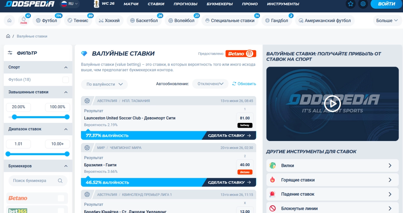Collapse the Завышенные ставки section
The image size is (403, 213).
click(x=66, y=92)
